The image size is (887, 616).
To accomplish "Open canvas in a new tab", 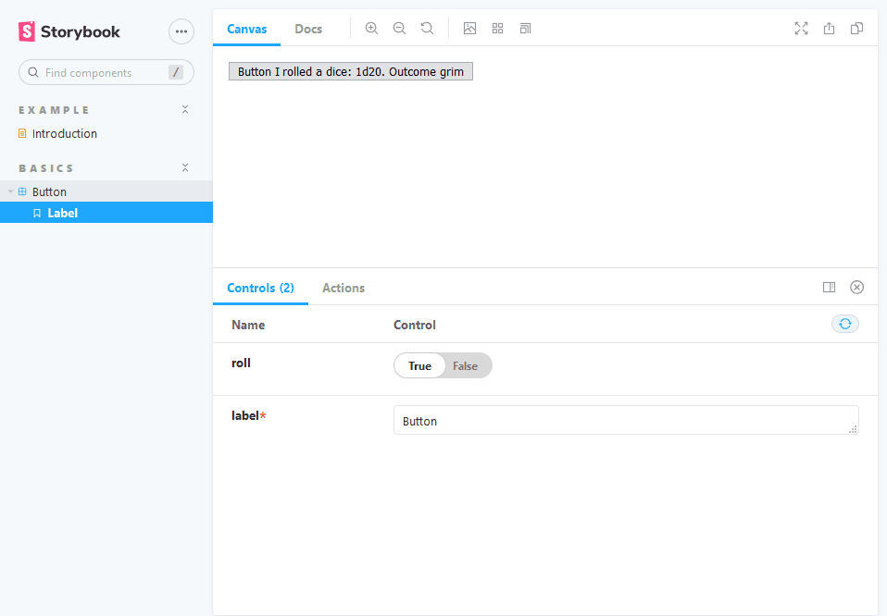I will (x=829, y=29).
